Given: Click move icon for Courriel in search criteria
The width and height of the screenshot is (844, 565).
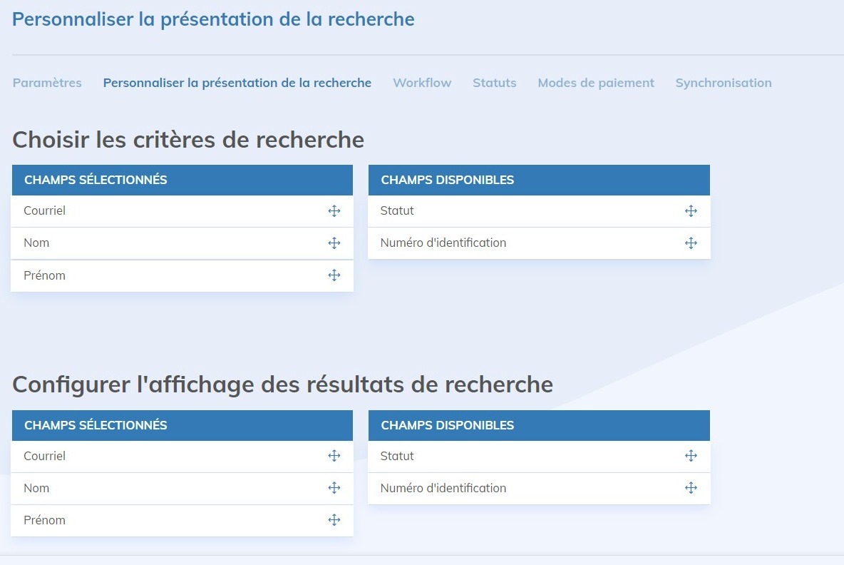Looking at the screenshot, I should pyautogui.click(x=334, y=211).
